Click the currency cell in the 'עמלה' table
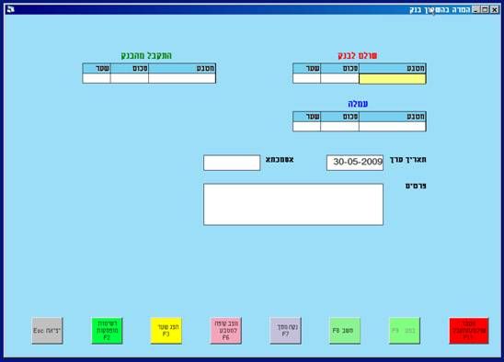504x362 pixels. [393, 127]
